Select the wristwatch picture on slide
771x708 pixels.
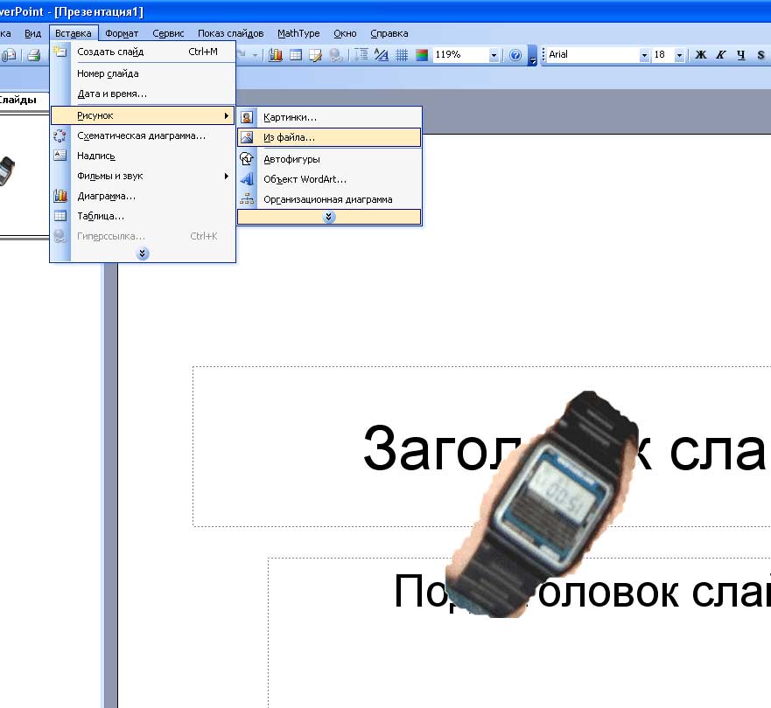click(x=543, y=504)
